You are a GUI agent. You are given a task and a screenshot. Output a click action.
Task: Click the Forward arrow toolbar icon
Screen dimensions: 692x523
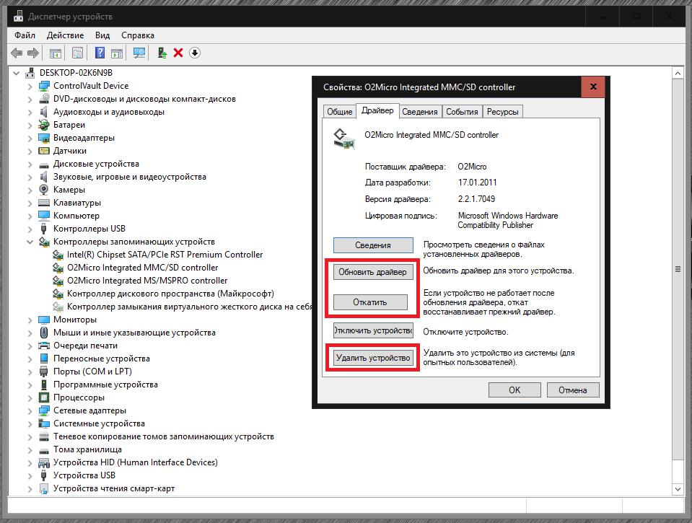click(33, 53)
